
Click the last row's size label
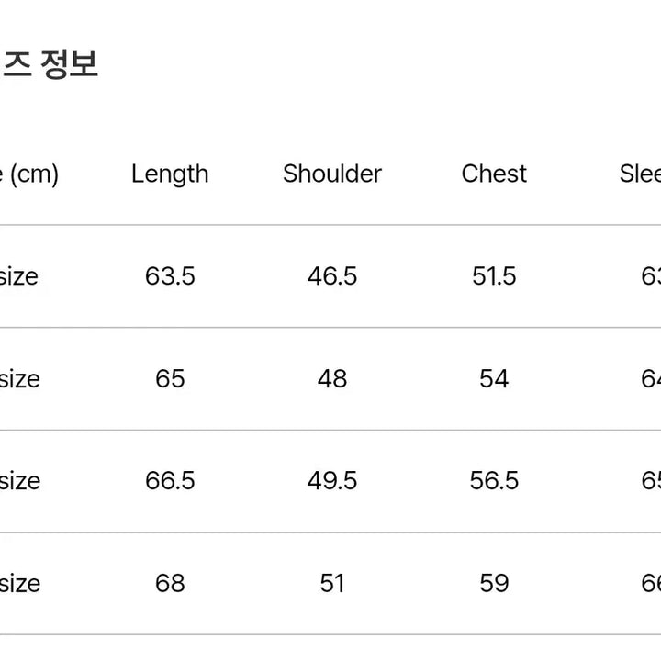point(18,583)
